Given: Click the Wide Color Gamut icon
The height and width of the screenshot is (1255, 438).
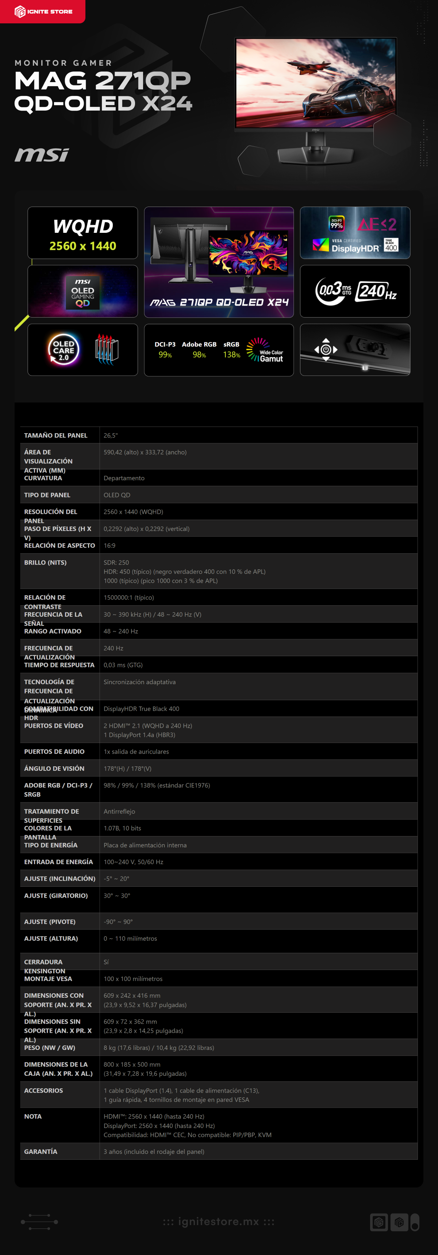Looking at the screenshot, I should tap(265, 350).
